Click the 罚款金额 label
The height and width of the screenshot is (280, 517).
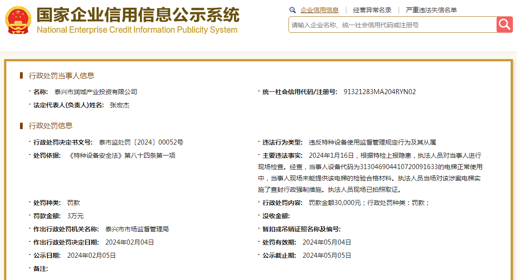tap(47, 216)
